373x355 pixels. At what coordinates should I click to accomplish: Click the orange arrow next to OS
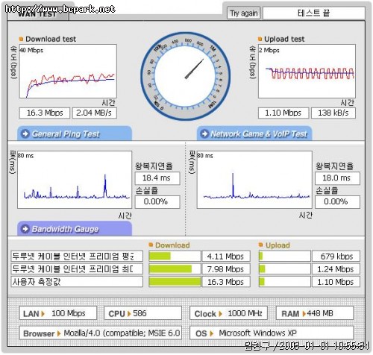click(x=212, y=333)
